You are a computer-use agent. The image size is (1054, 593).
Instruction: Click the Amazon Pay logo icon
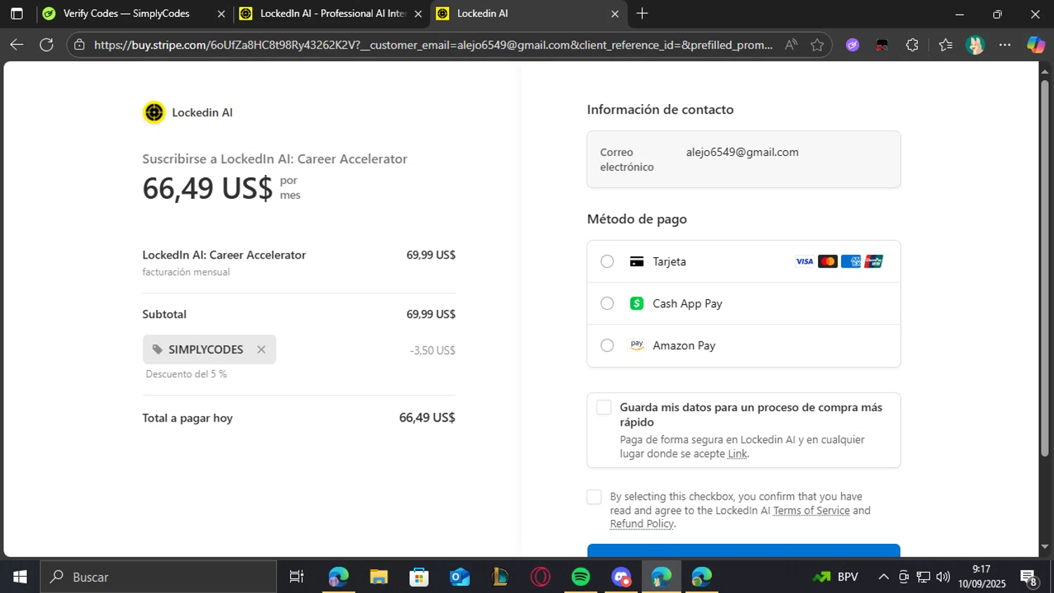(637, 345)
